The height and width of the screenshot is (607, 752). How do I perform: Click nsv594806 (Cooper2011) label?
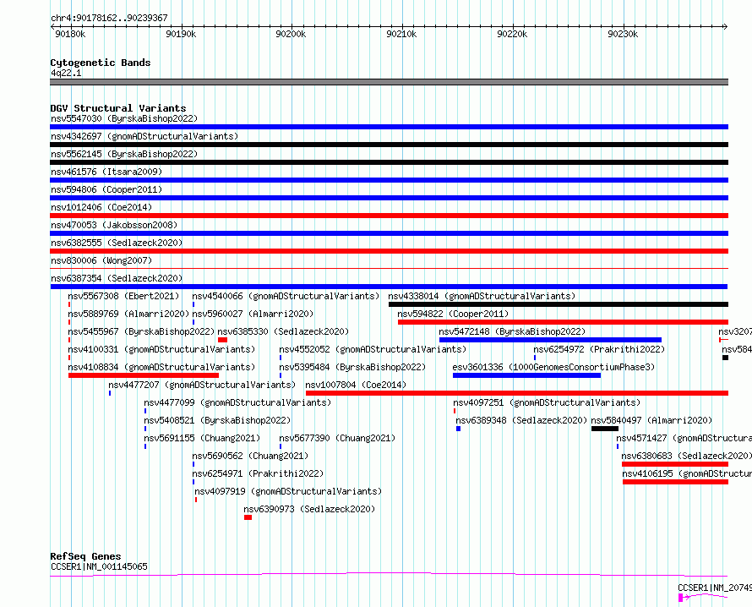click(x=106, y=189)
